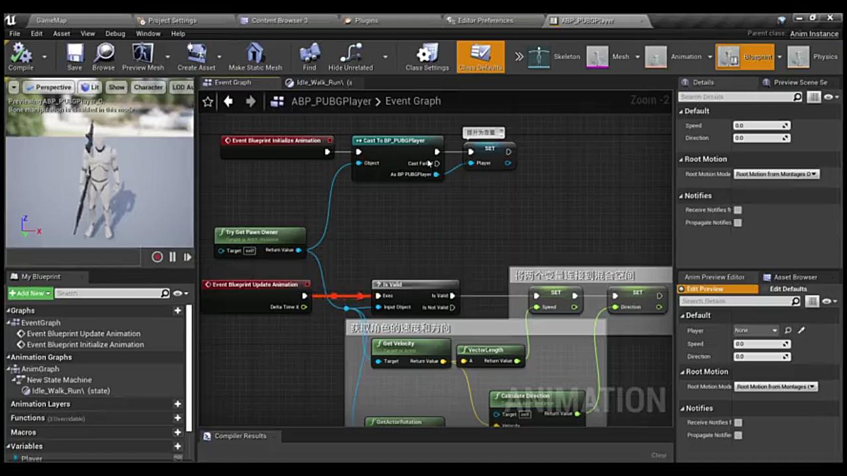
Task: Add new function with plus button
Action: (177, 418)
